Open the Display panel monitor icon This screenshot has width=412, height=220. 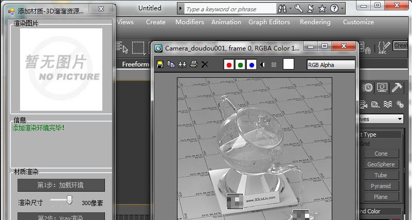pyautogui.click(x=382, y=87)
